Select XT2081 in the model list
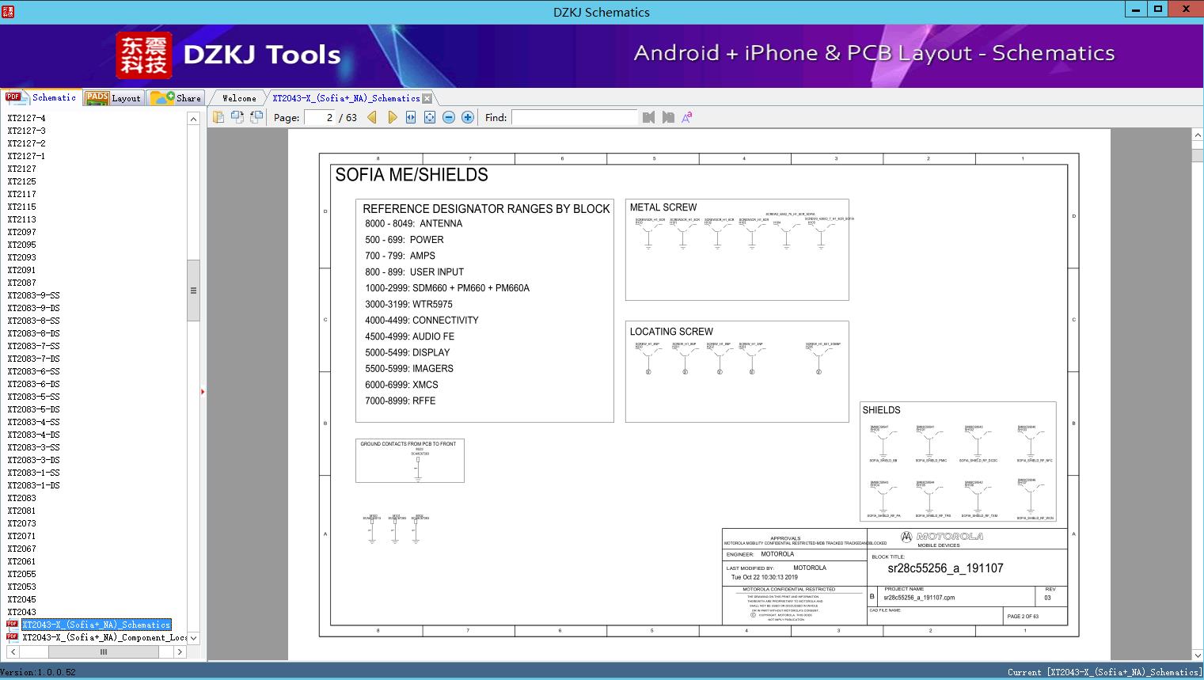 point(21,511)
